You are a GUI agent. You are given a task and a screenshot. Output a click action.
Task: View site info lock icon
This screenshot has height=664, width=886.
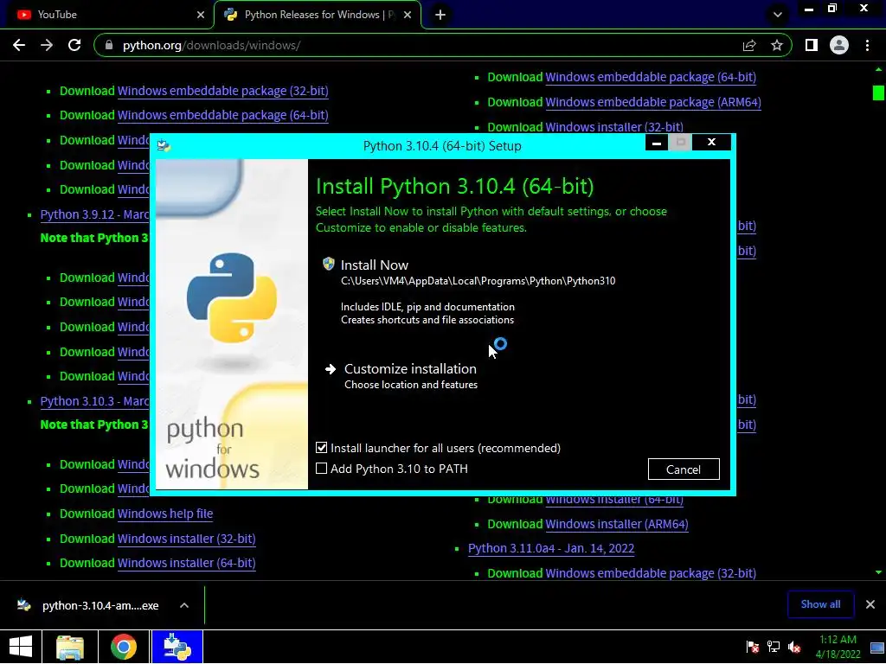click(x=109, y=45)
